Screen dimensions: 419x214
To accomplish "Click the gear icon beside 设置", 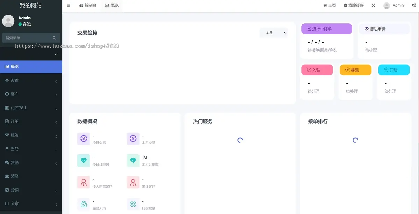I will [7, 80].
